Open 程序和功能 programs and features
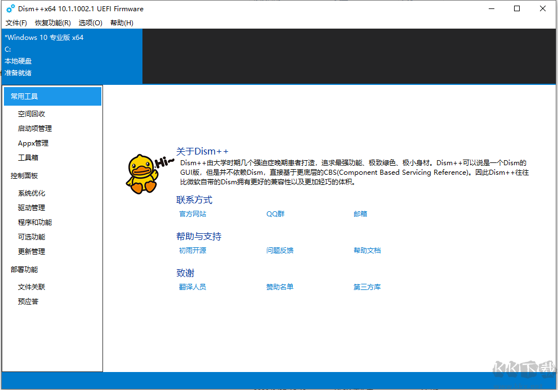The width and height of the screenshot is (558, 390). pos(35,222)
